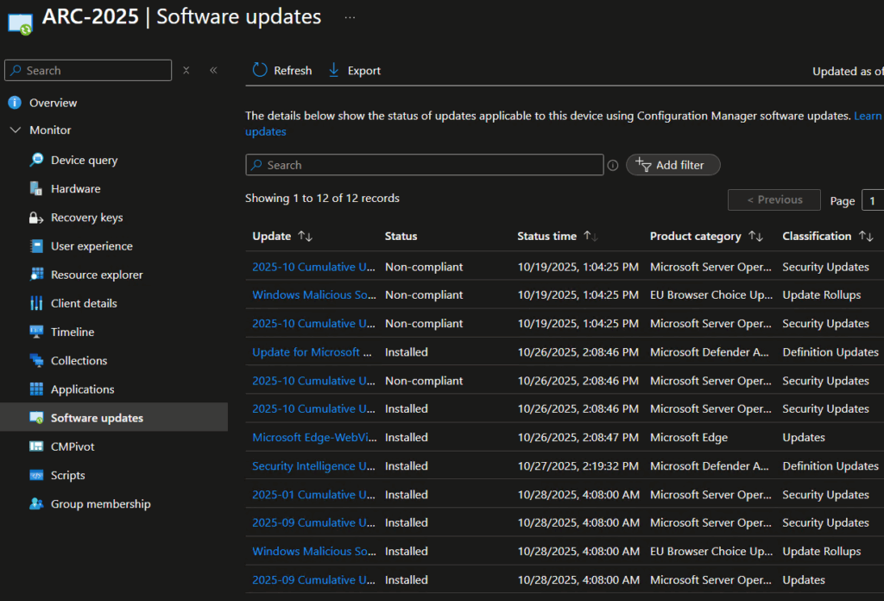Go to the Overview page

[53, 103]
